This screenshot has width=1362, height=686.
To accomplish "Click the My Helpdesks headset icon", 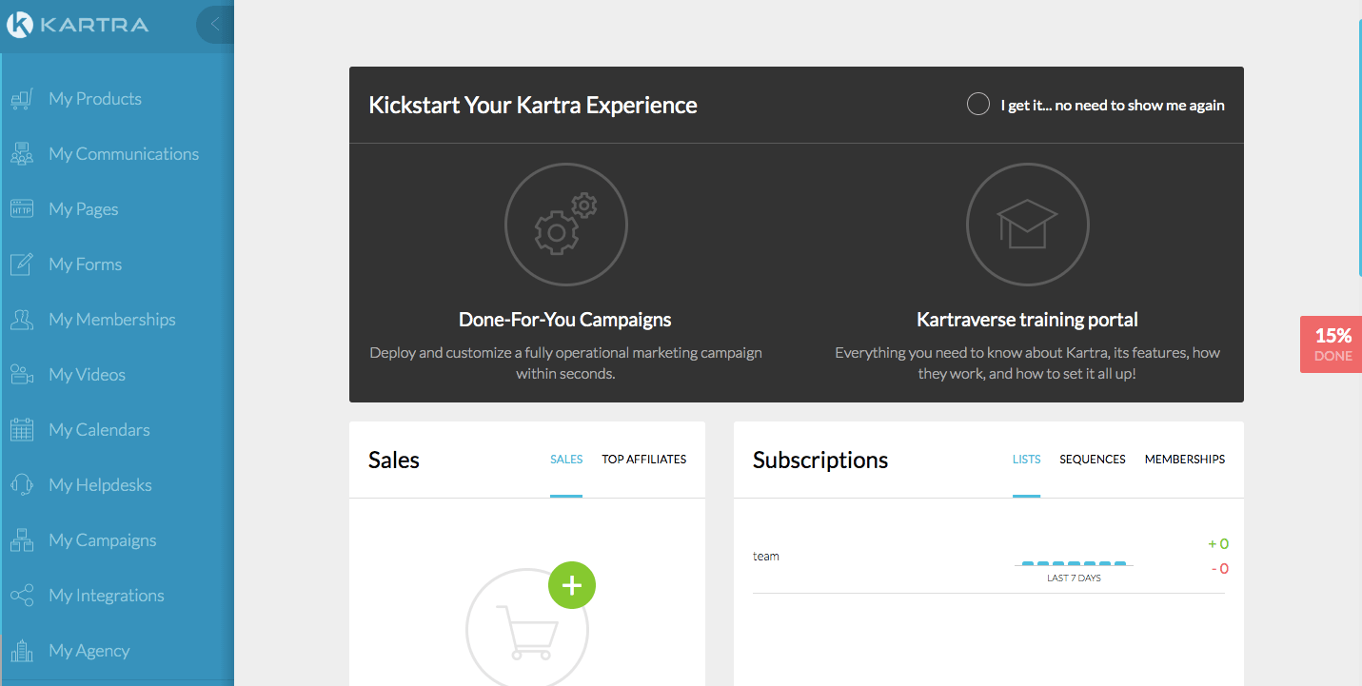I will click(22, 485).
